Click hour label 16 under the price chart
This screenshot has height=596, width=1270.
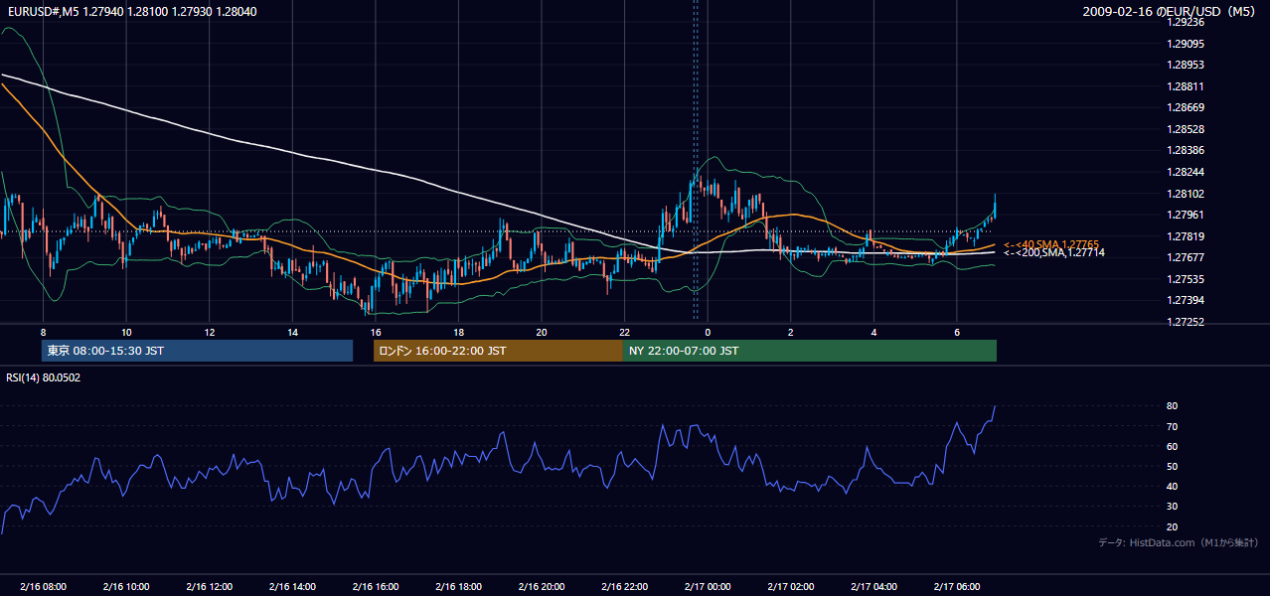click(x=375, y=332)
